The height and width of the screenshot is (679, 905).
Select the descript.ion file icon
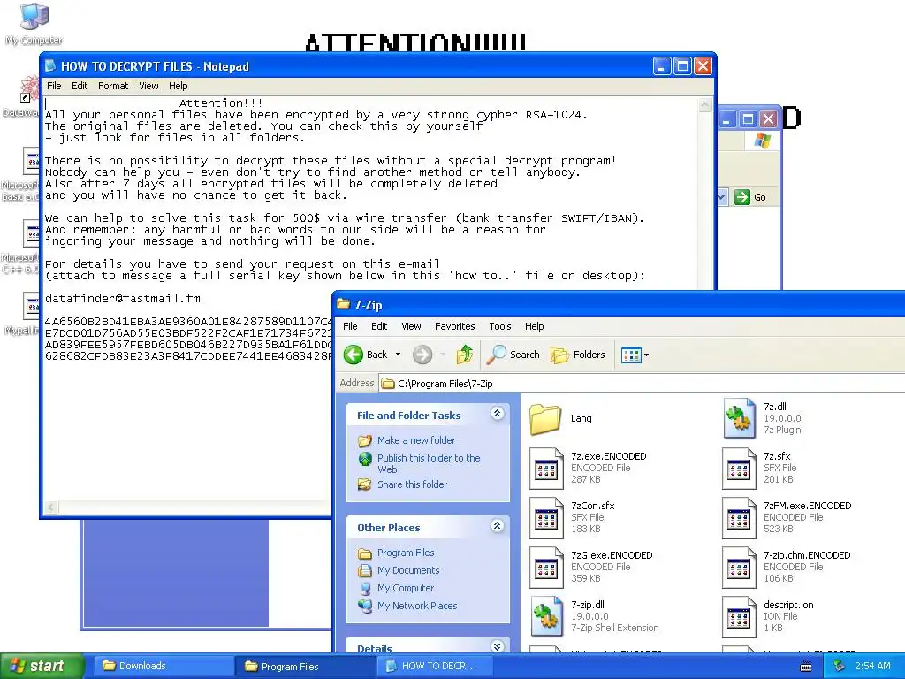[739, 616]
